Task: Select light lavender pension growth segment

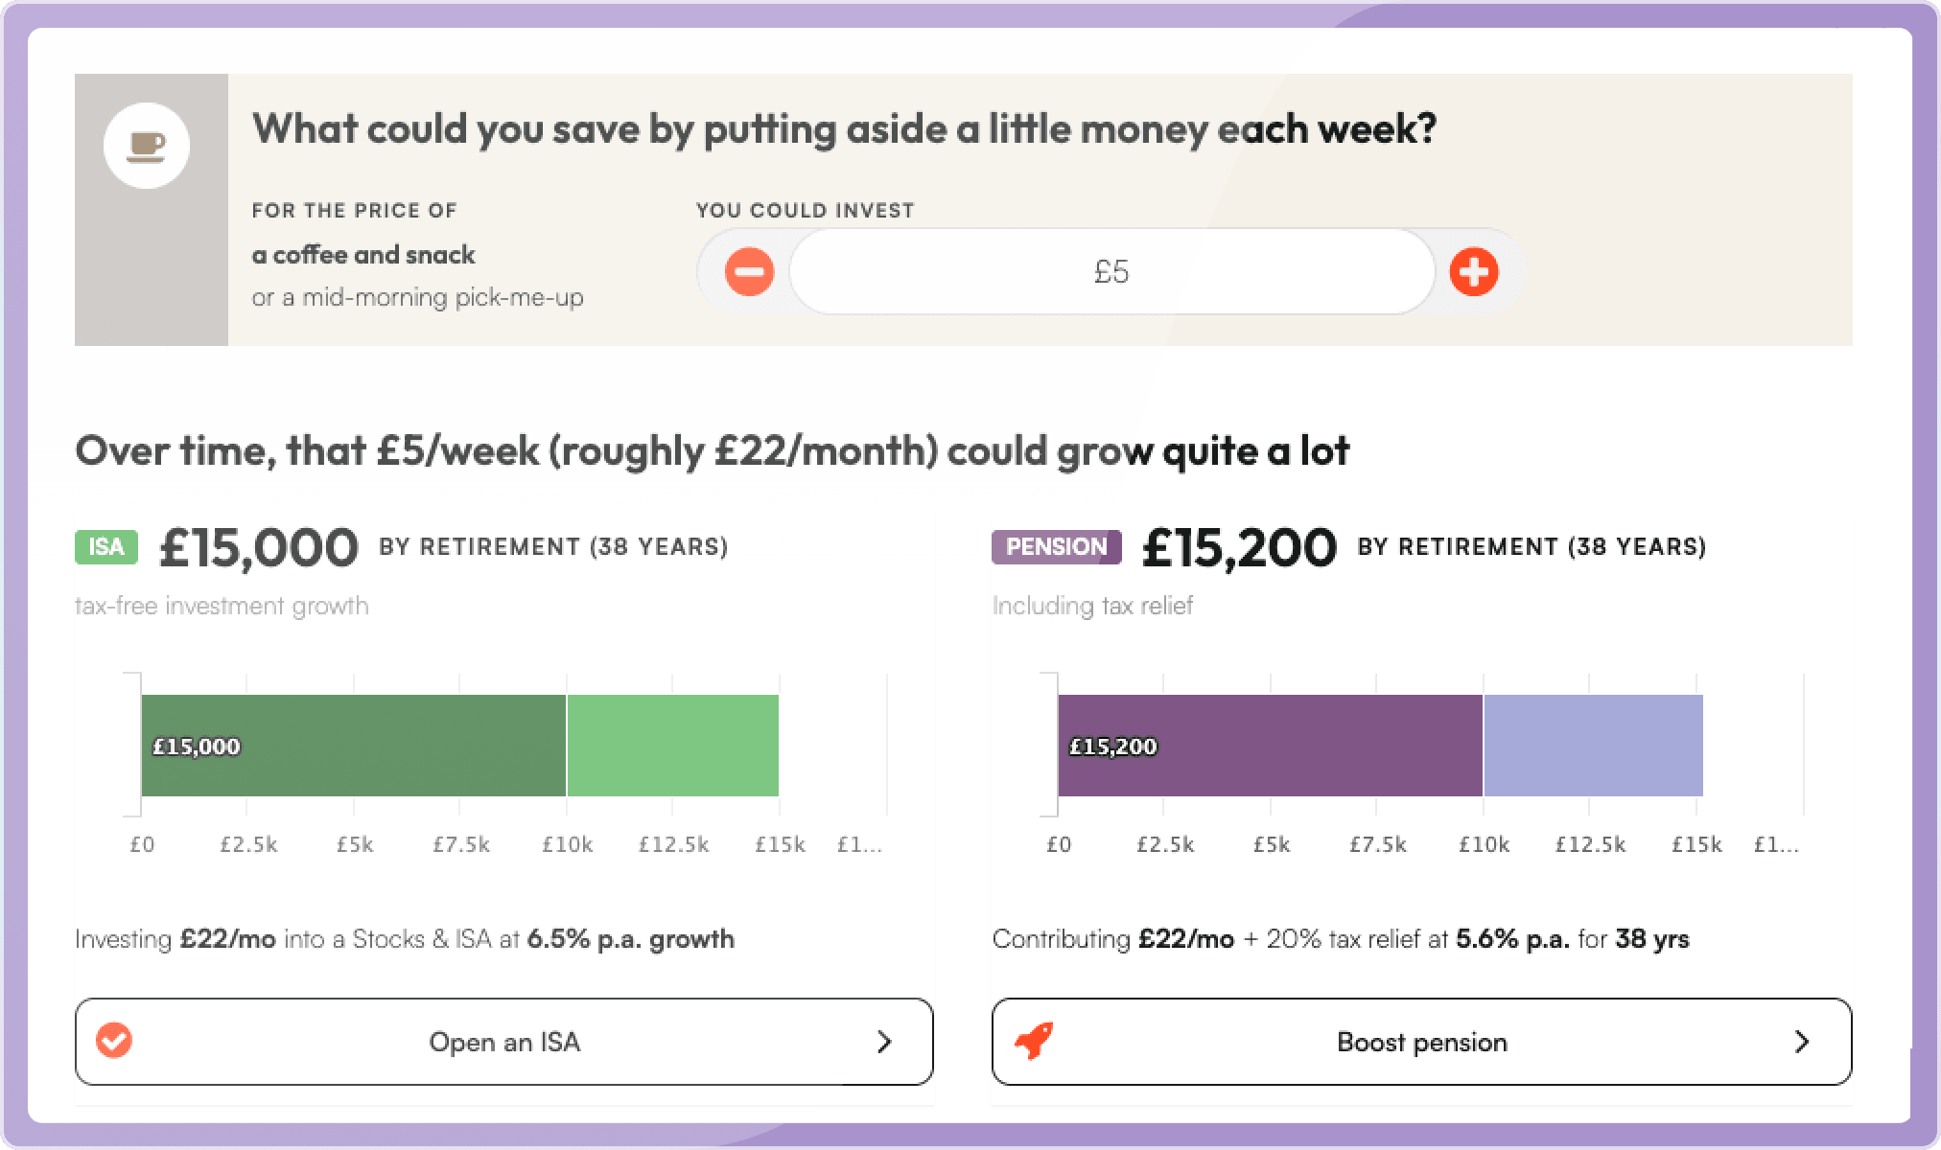Action: click(x=1594, y=746)
